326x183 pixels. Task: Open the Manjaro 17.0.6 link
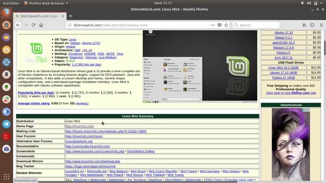pyautogui.click(x=284, y=47)
